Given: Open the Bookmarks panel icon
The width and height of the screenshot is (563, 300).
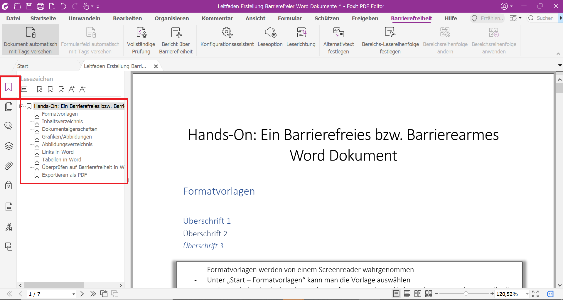Looking at the screenshot, I should click(9, 87).
